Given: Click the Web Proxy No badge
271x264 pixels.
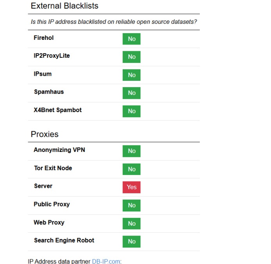Looking at the screenshot, I should coord(131,223).
